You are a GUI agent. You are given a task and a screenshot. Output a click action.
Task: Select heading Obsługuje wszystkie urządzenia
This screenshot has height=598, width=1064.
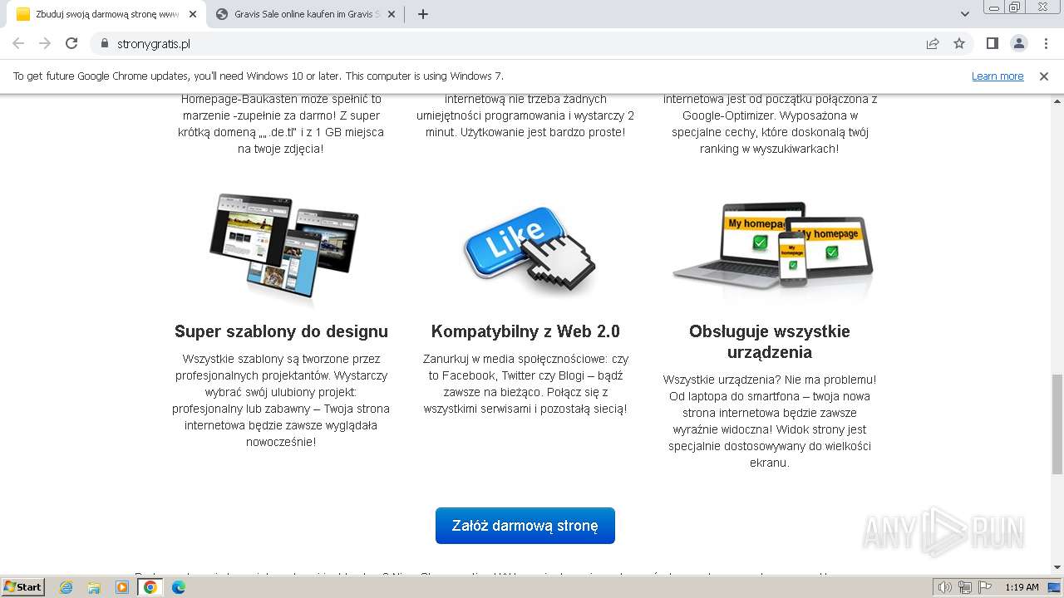(x=769, y=341)
